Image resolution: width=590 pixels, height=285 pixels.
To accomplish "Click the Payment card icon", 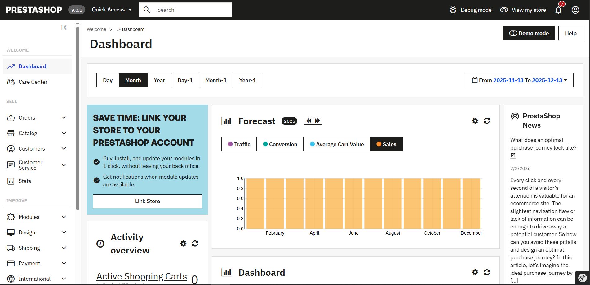I will 11,263.
